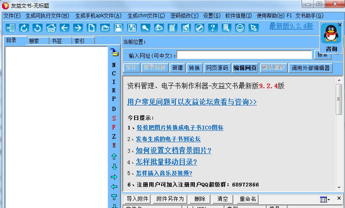Open the 生成手机apk文件(A) menu
Screen dimensions: 345x208
click(98, 16)
